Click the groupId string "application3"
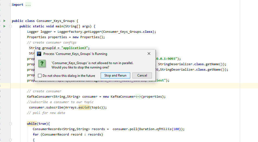The height and width of the screenshot is (142, 258). click(75, 48)
